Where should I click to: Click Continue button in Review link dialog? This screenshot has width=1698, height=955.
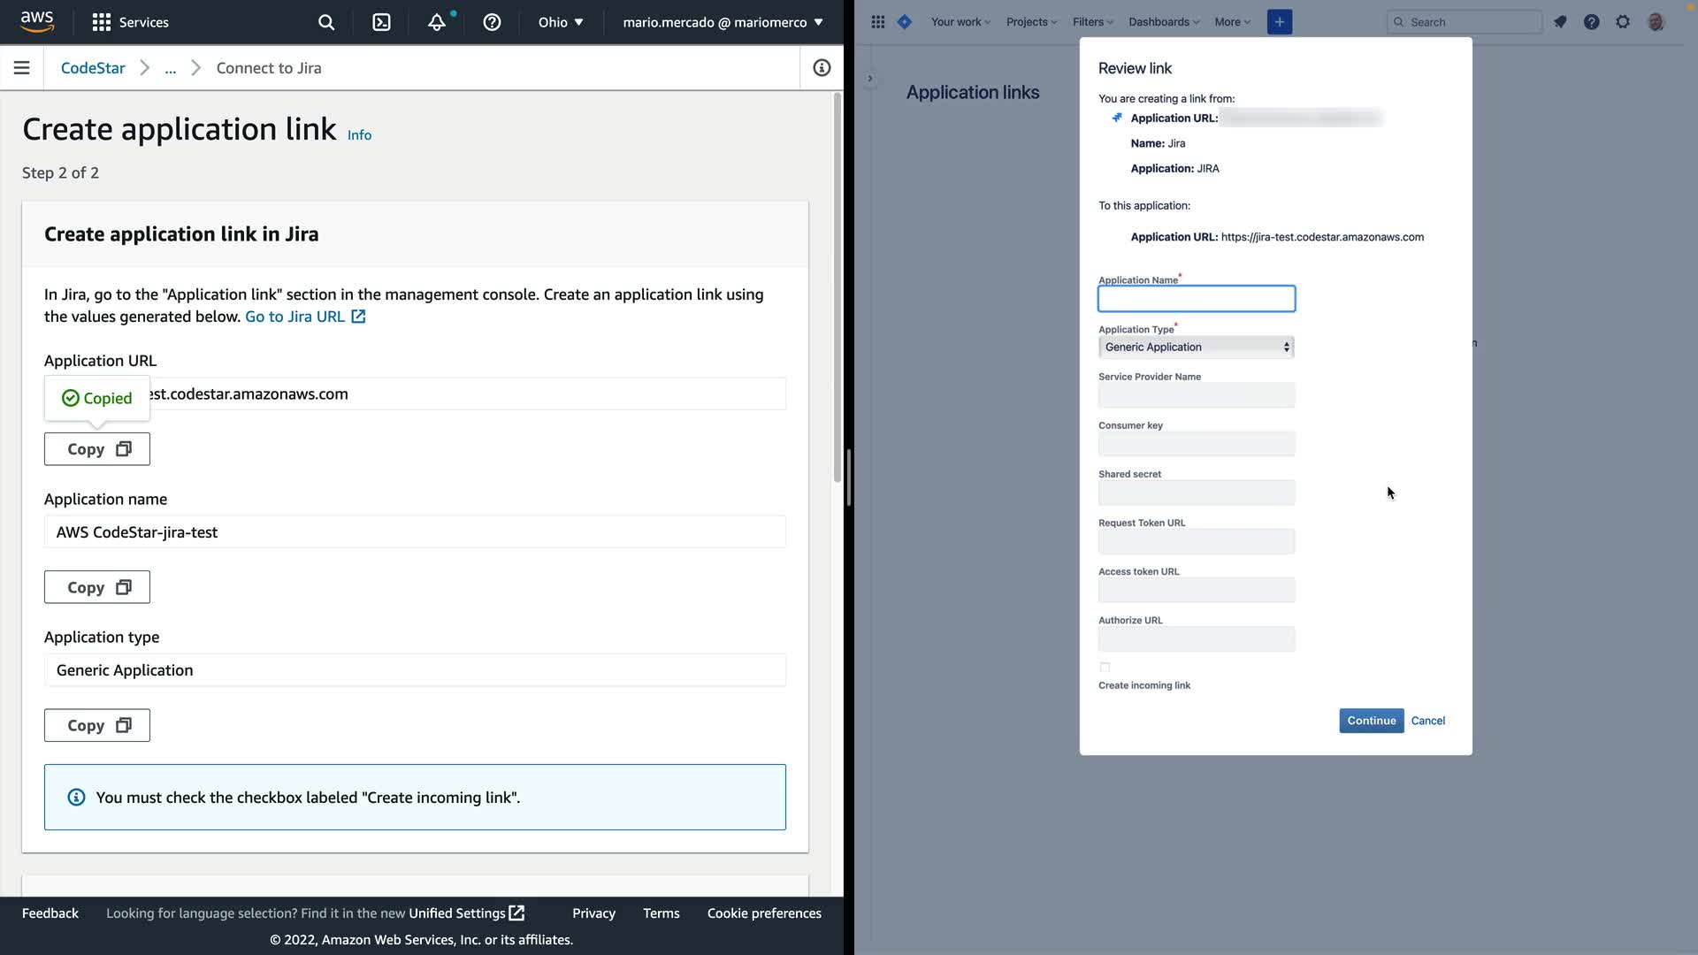pos(1371,721)
